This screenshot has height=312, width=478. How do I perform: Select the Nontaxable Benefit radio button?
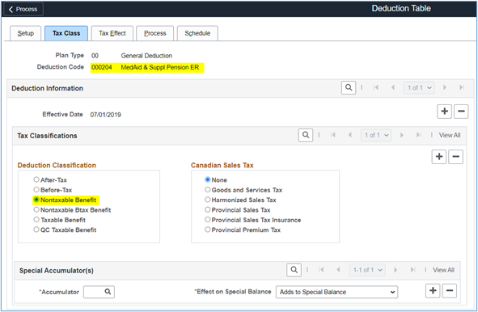(x=36, y=200)
